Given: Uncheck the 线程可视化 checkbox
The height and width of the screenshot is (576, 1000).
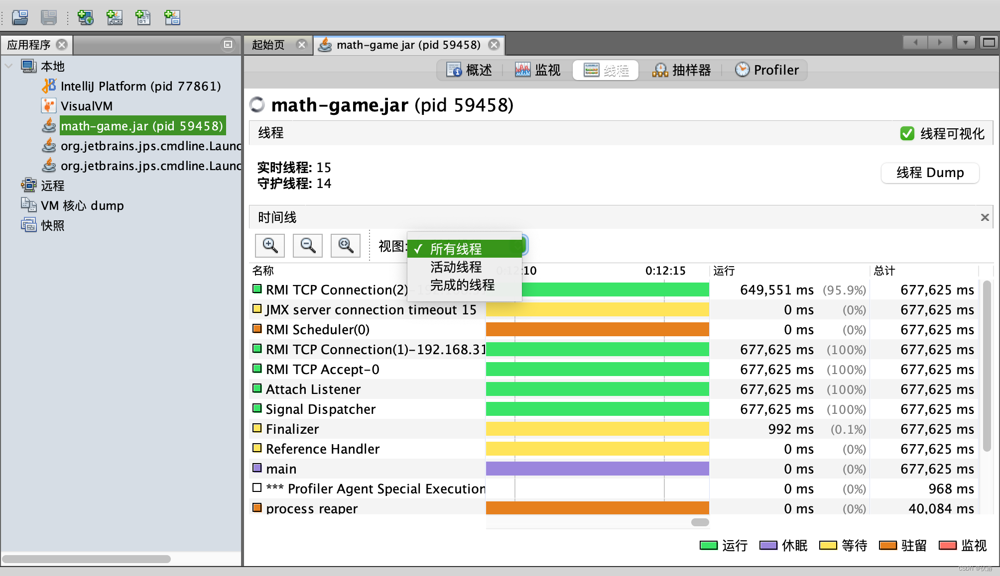Looking at the screenshot, I should (907, 133).
